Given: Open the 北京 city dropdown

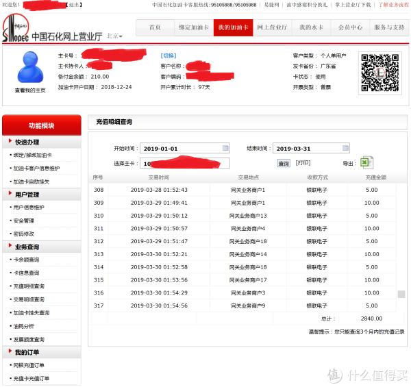Looking at the screenshot, I should click(x=114, y=36).
